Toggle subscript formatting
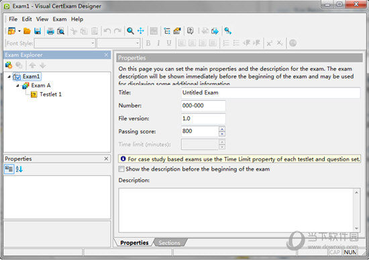This screenshot has height=260, width=369. pyautogui.click(x=280, y=43)
